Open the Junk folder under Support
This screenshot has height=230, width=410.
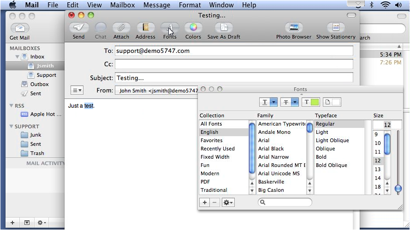35,135
